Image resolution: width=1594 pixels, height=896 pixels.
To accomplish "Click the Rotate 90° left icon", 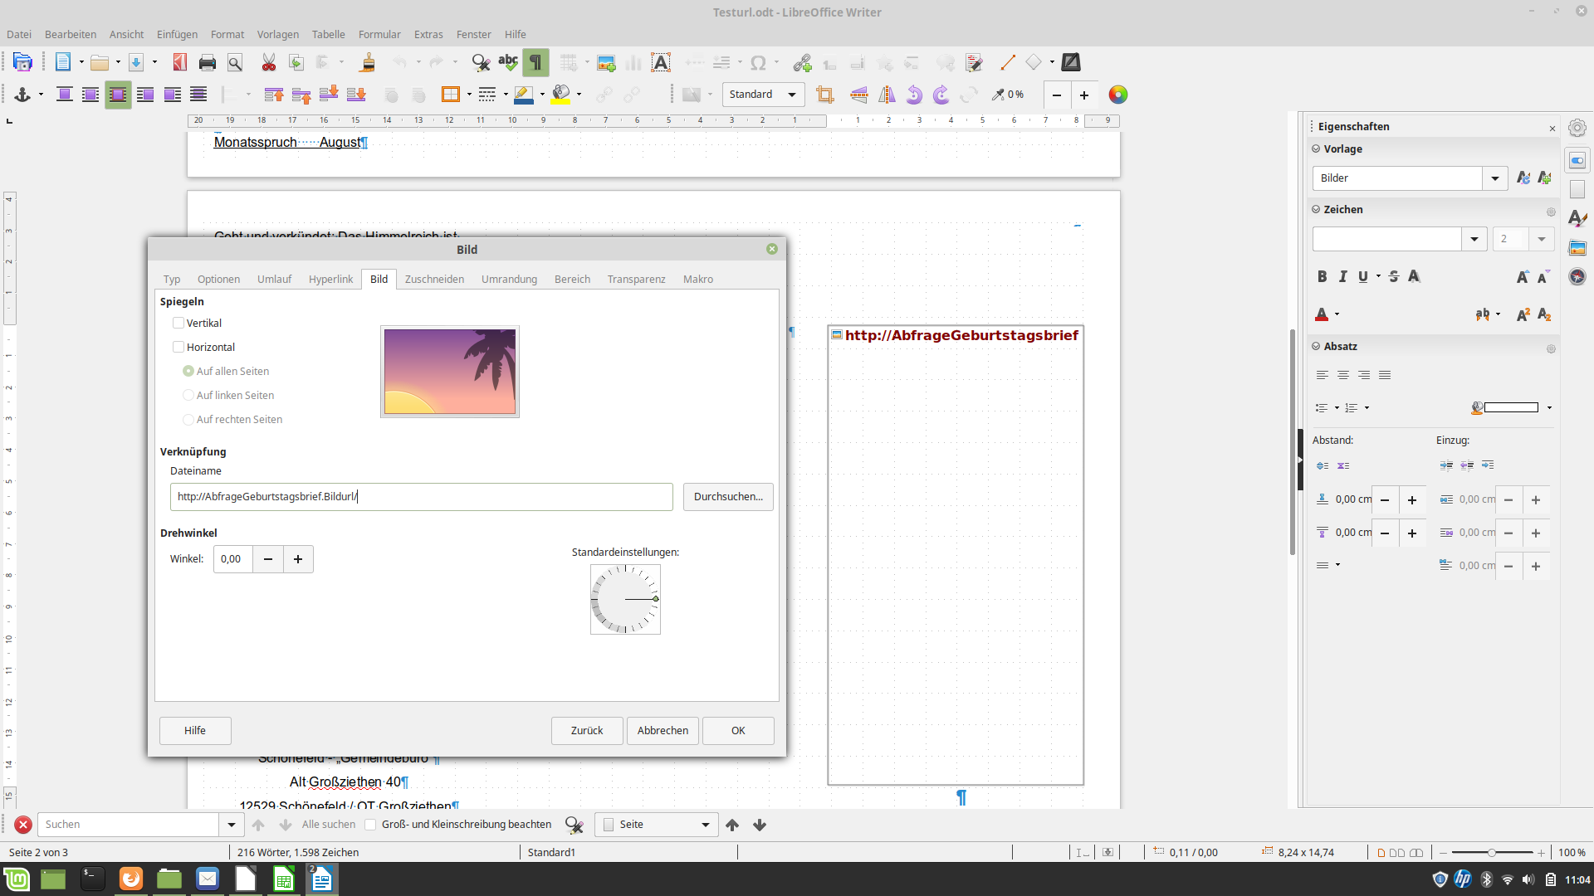I will (x=914, y=95).
